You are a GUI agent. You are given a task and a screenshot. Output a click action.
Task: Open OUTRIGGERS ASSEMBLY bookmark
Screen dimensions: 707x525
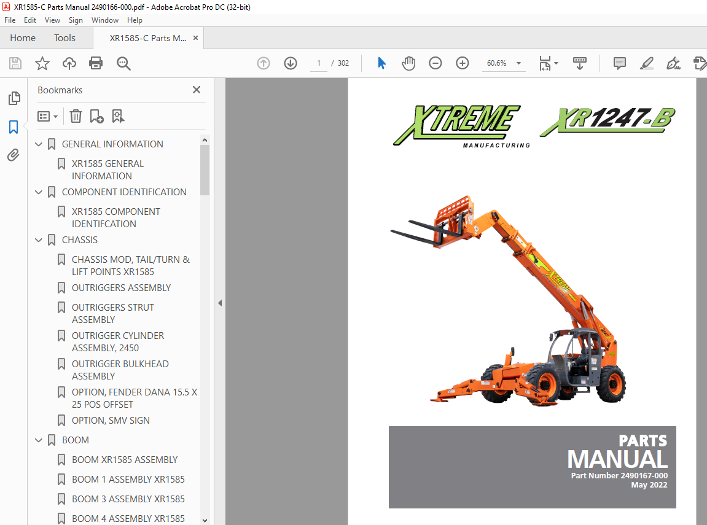121,287
